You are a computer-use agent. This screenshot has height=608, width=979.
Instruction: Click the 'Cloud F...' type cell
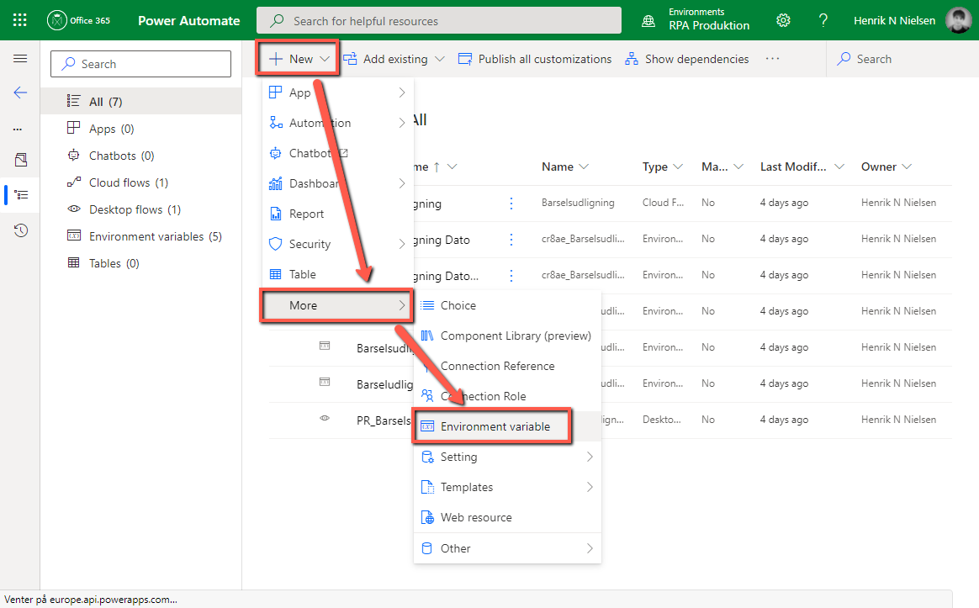[663, 203]
